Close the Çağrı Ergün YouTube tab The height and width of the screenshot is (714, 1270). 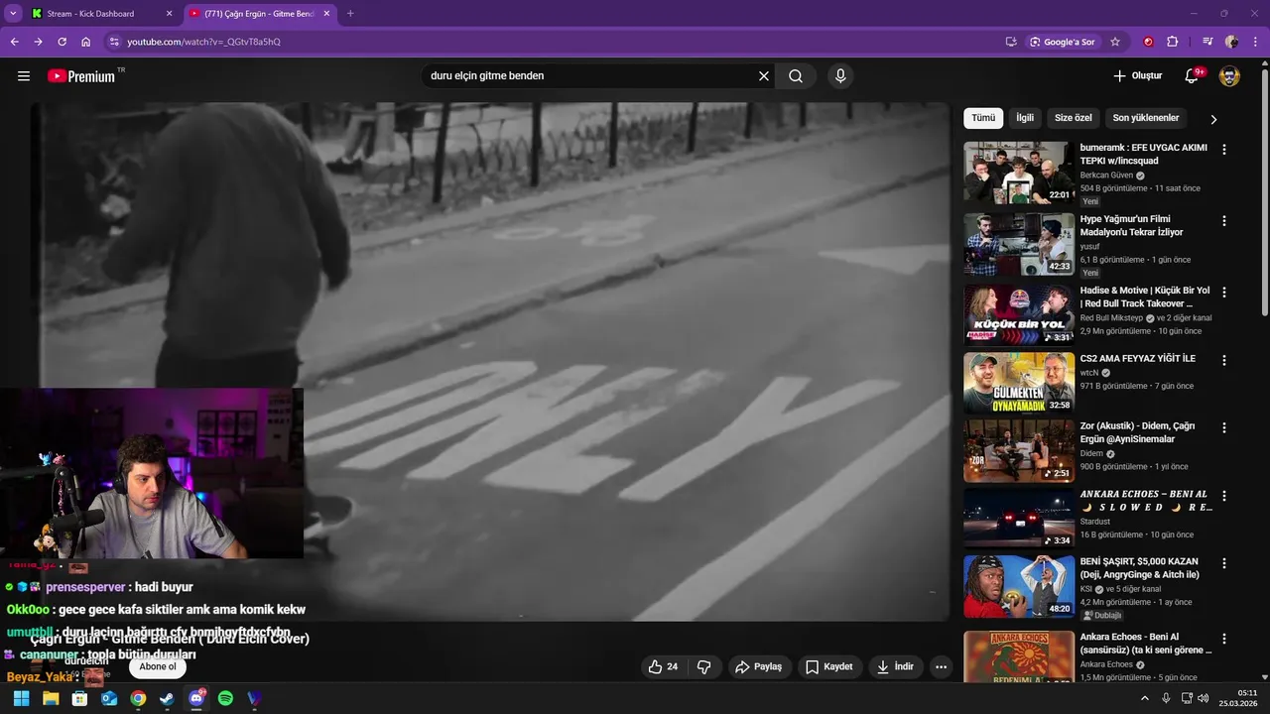click(x=326, y=14)
